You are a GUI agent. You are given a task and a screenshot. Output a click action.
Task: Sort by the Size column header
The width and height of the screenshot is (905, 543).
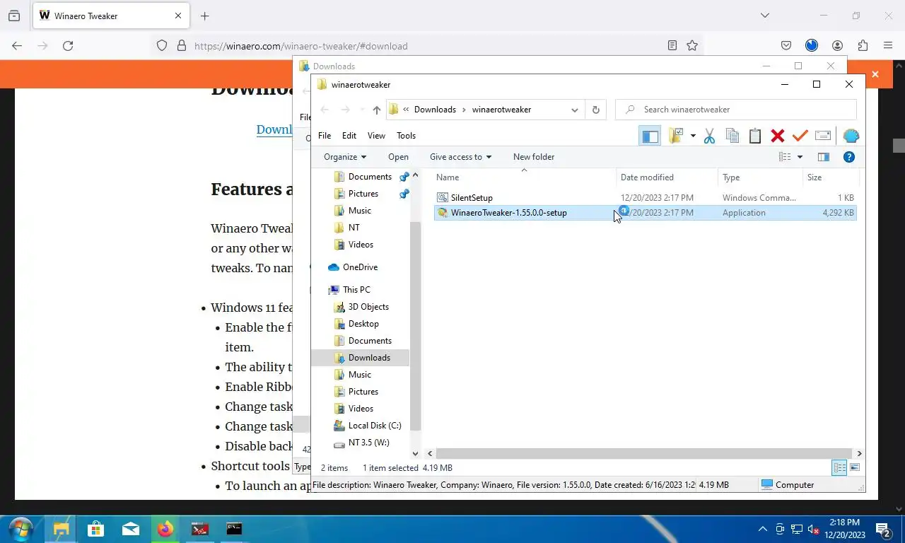831,177
